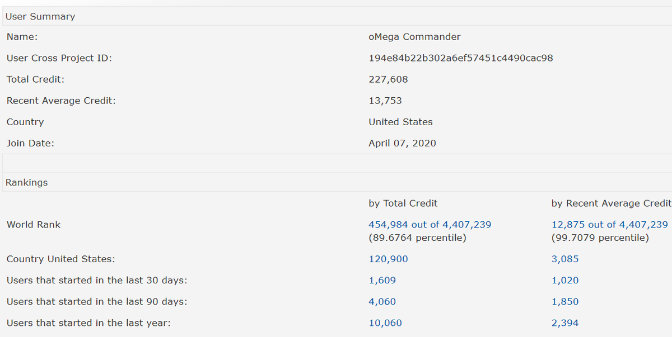Click the Total Credit: field label
672x337 pixels.
35,79
